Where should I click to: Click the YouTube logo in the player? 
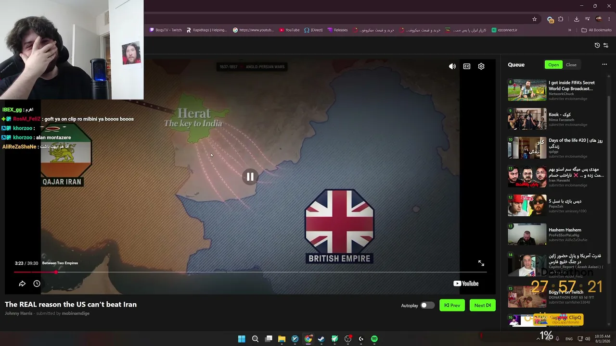click(466, 284)
